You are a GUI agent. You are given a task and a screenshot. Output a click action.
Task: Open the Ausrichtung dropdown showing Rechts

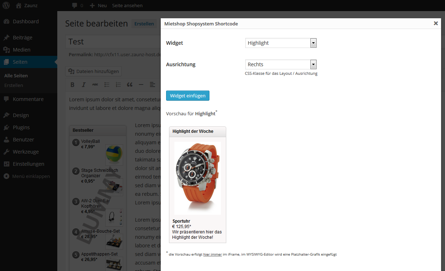[281, 64]
